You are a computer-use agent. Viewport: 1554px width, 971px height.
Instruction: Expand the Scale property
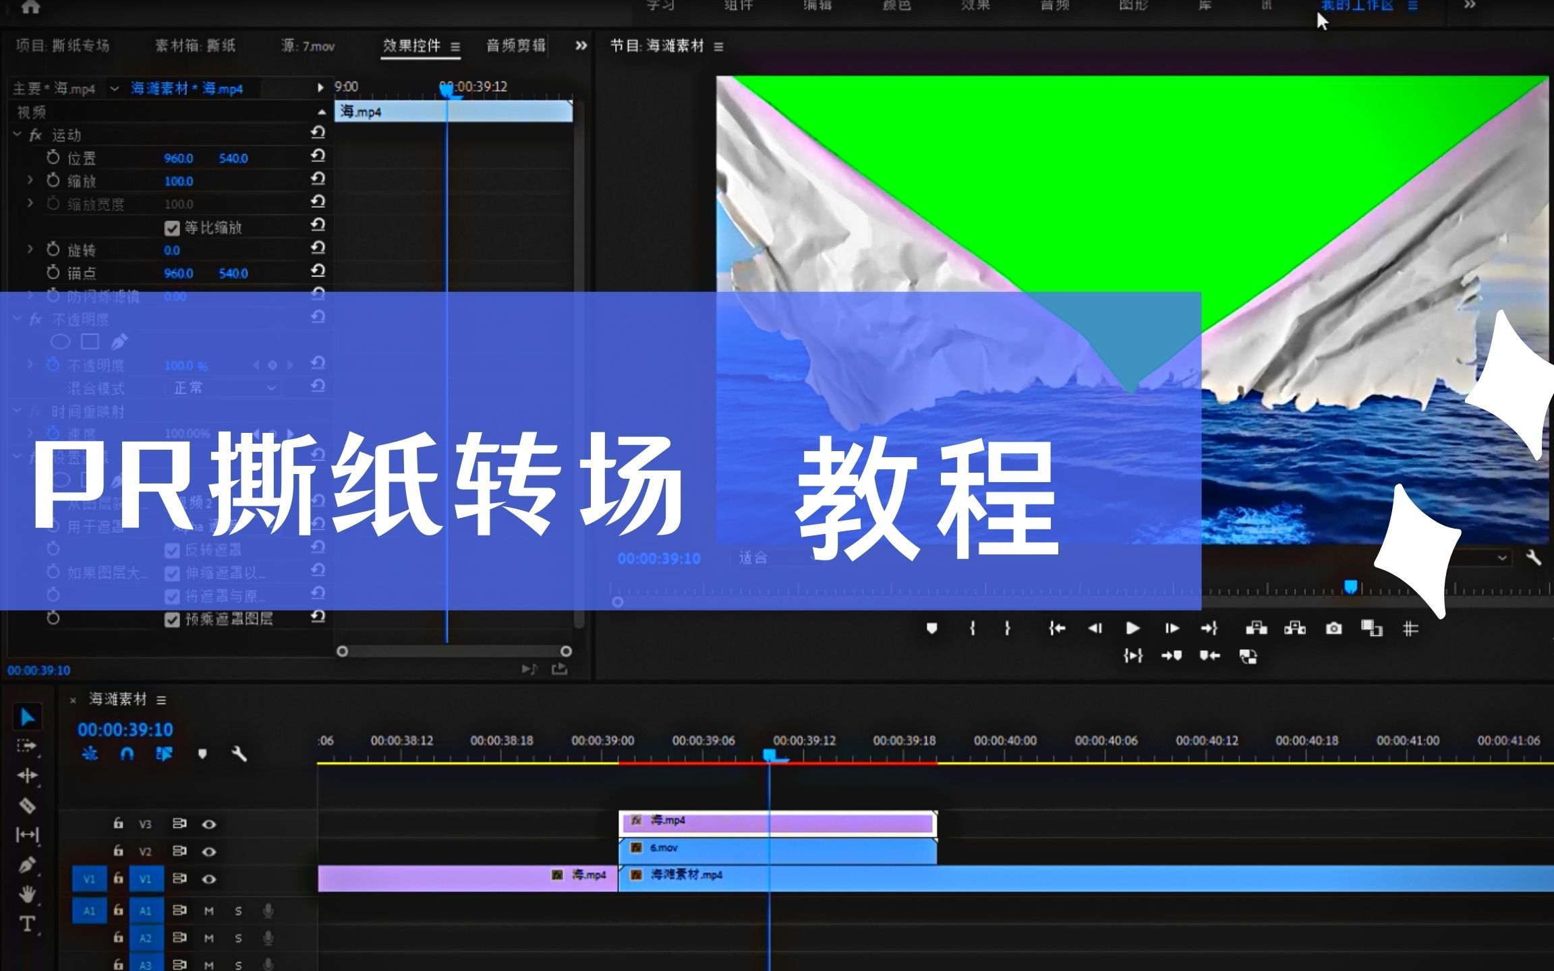click(30, 181)
